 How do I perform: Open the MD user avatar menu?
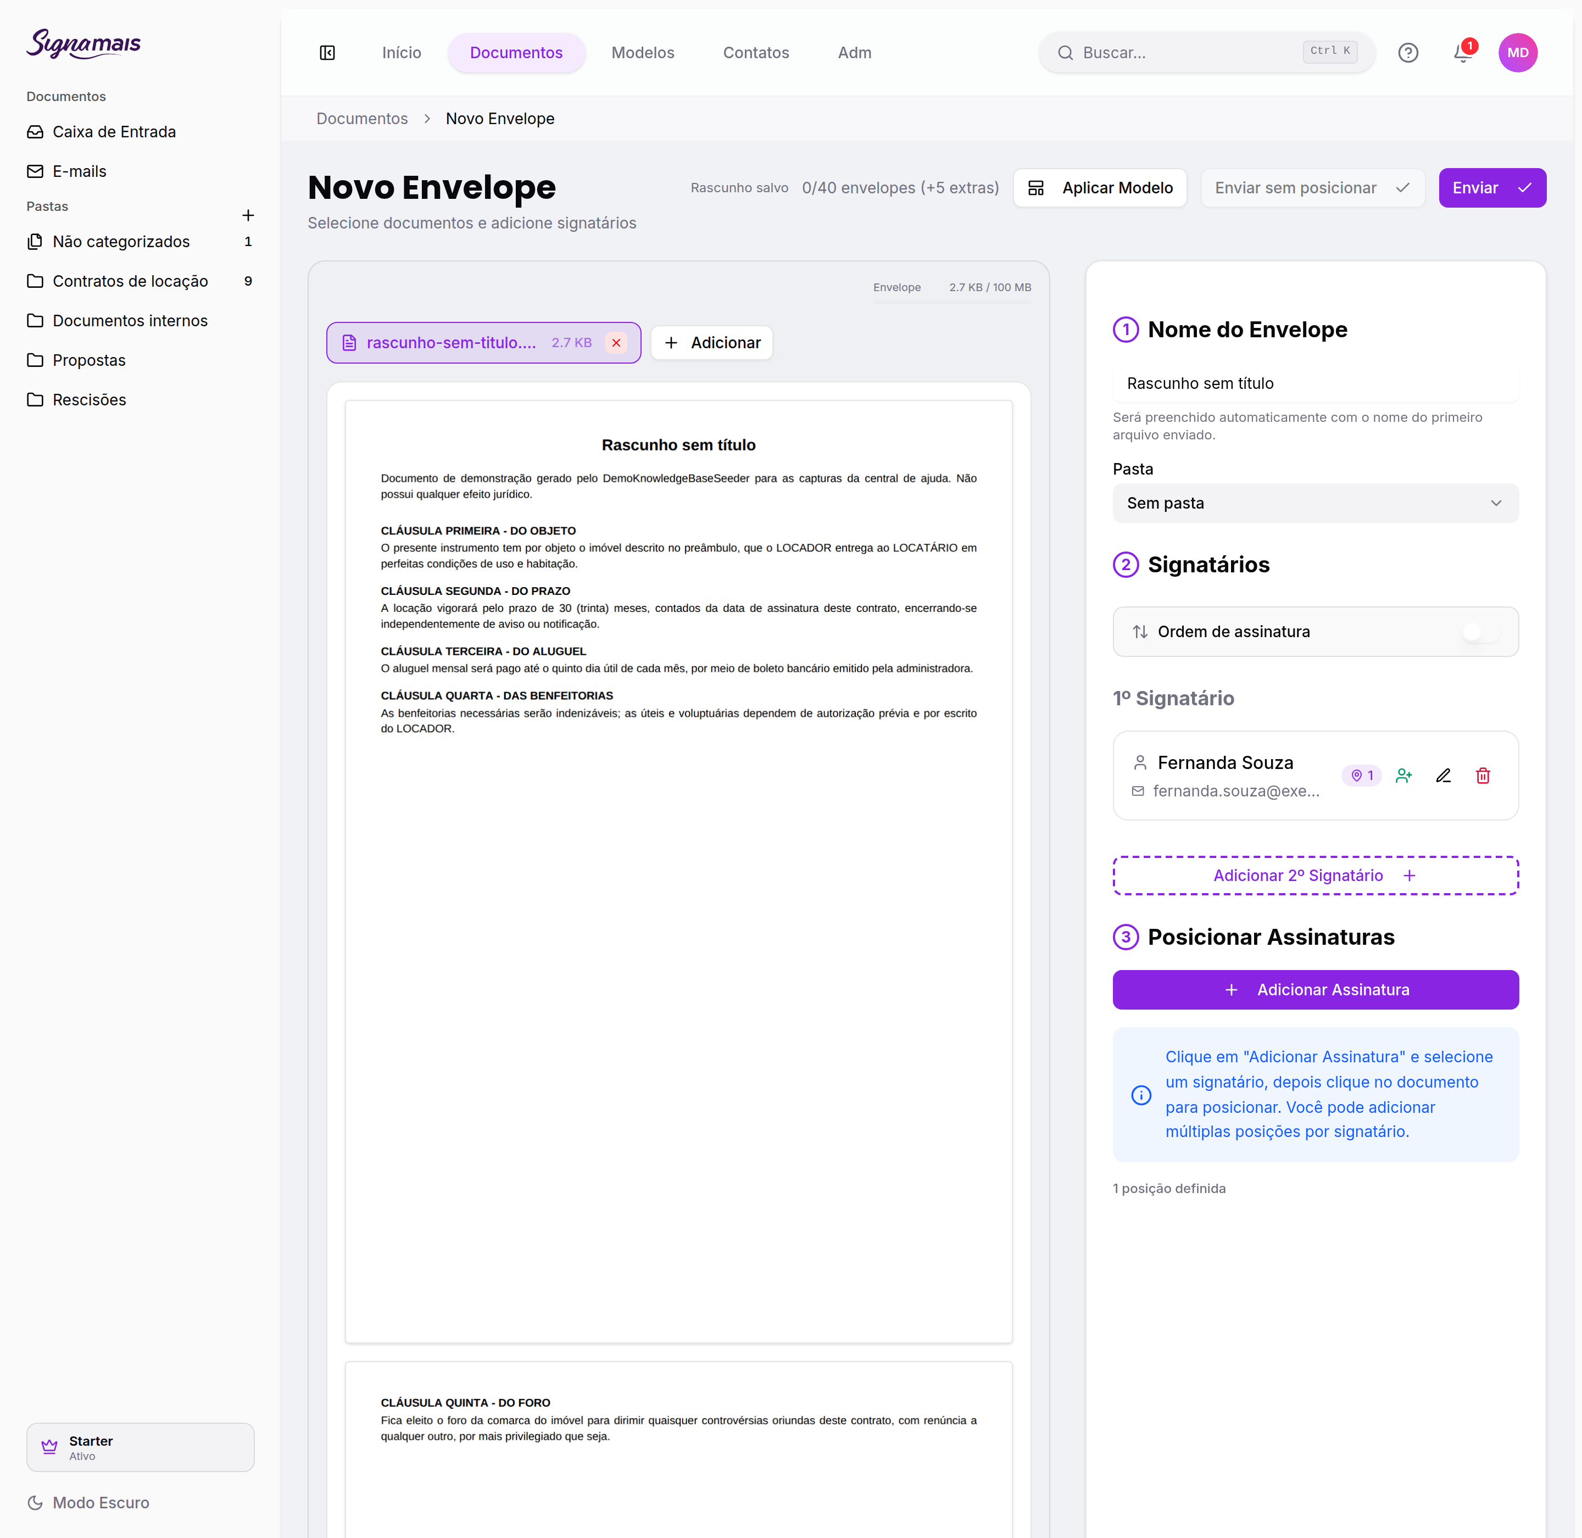[1517, 53]
